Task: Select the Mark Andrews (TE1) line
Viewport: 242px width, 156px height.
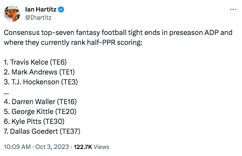Action: [39, 72]
